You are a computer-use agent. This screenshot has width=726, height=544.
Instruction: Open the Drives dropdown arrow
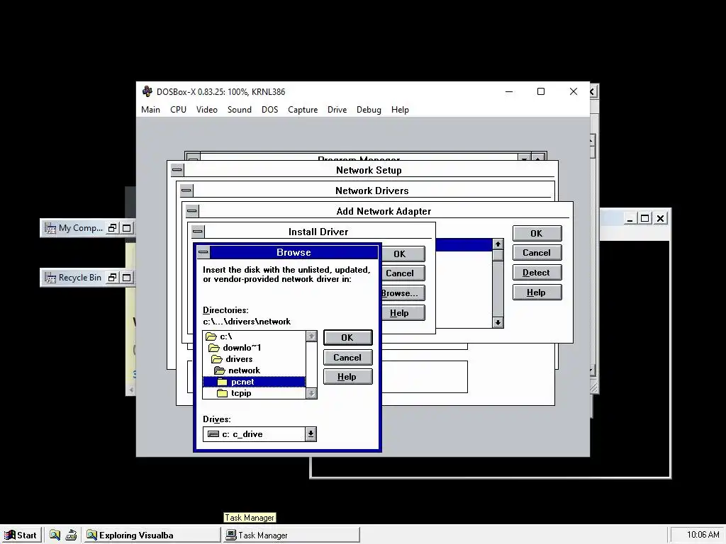[x=311, y=434]
